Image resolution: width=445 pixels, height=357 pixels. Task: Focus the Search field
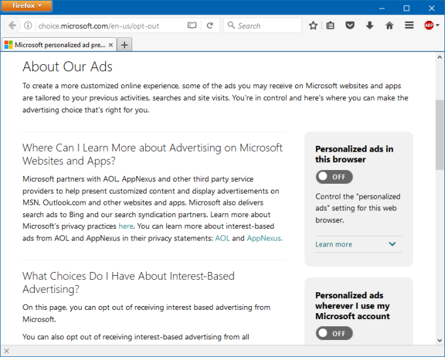(262, 25)
